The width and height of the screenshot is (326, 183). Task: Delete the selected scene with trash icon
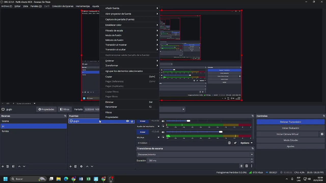tap(8, 166)
